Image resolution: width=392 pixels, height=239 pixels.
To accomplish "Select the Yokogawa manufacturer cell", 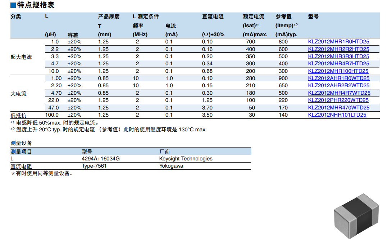I will point(171,166).
